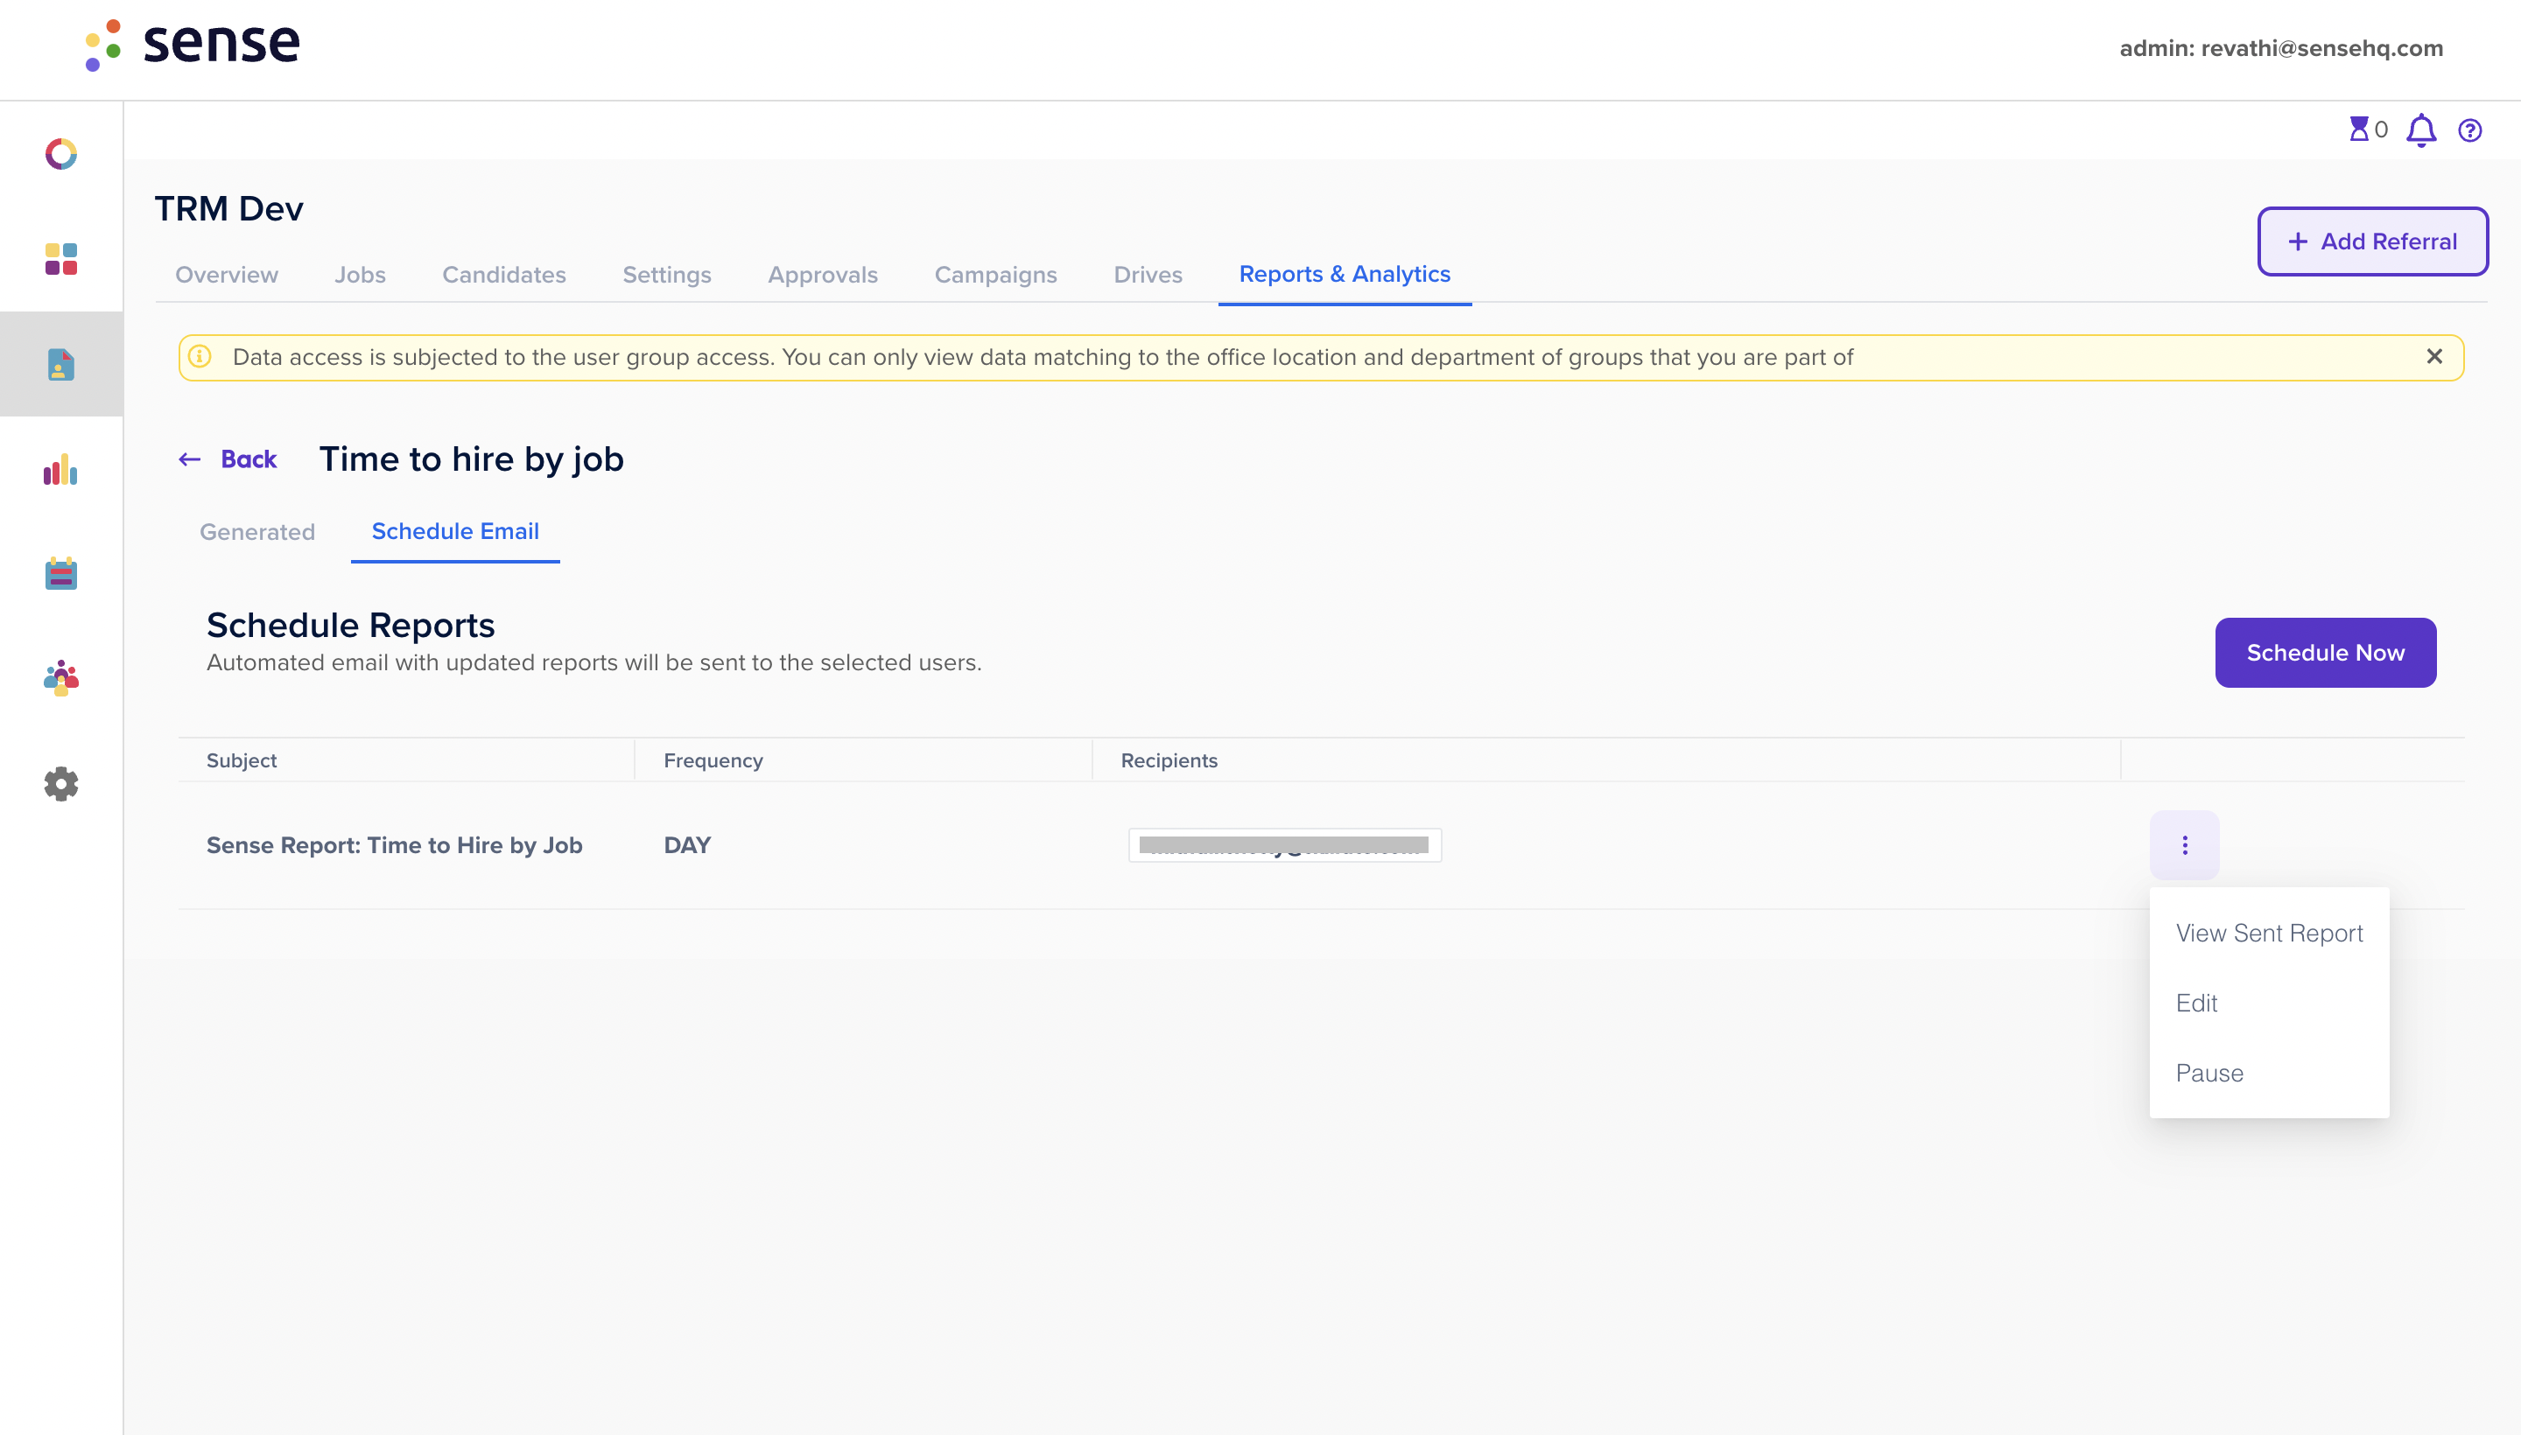Screen dimensions: 2521x1435
Task: Click the redacted recipient email chip
Action: point(1285,844)
